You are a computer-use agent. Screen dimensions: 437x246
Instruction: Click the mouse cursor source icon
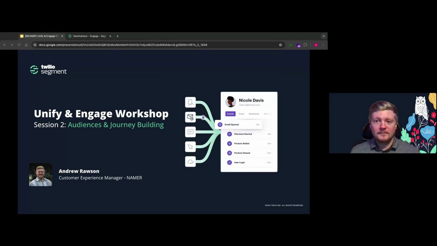pyautogui.click(x=191, y=147)
